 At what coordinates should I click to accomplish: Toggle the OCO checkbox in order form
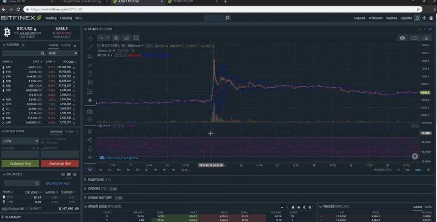point(43,139)
